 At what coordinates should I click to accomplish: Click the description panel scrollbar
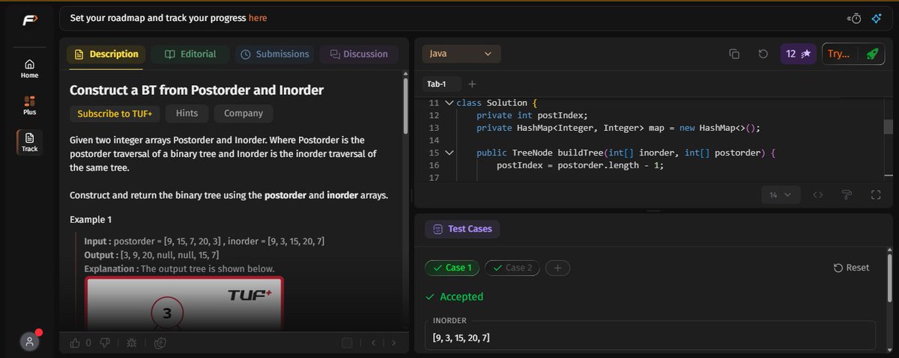406,105
